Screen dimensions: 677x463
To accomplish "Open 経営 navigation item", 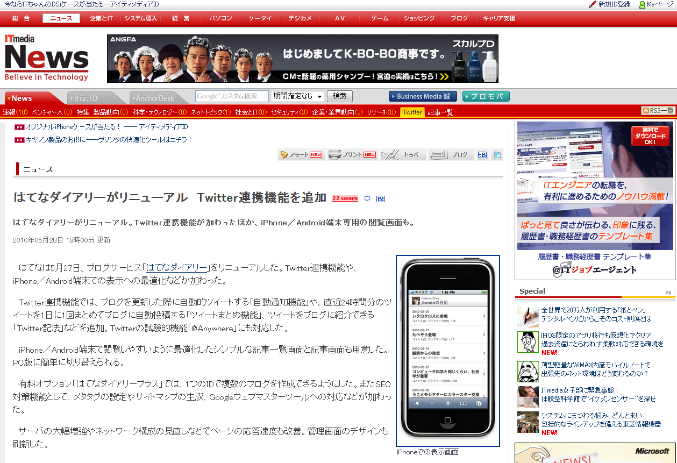I will [181, 18].
